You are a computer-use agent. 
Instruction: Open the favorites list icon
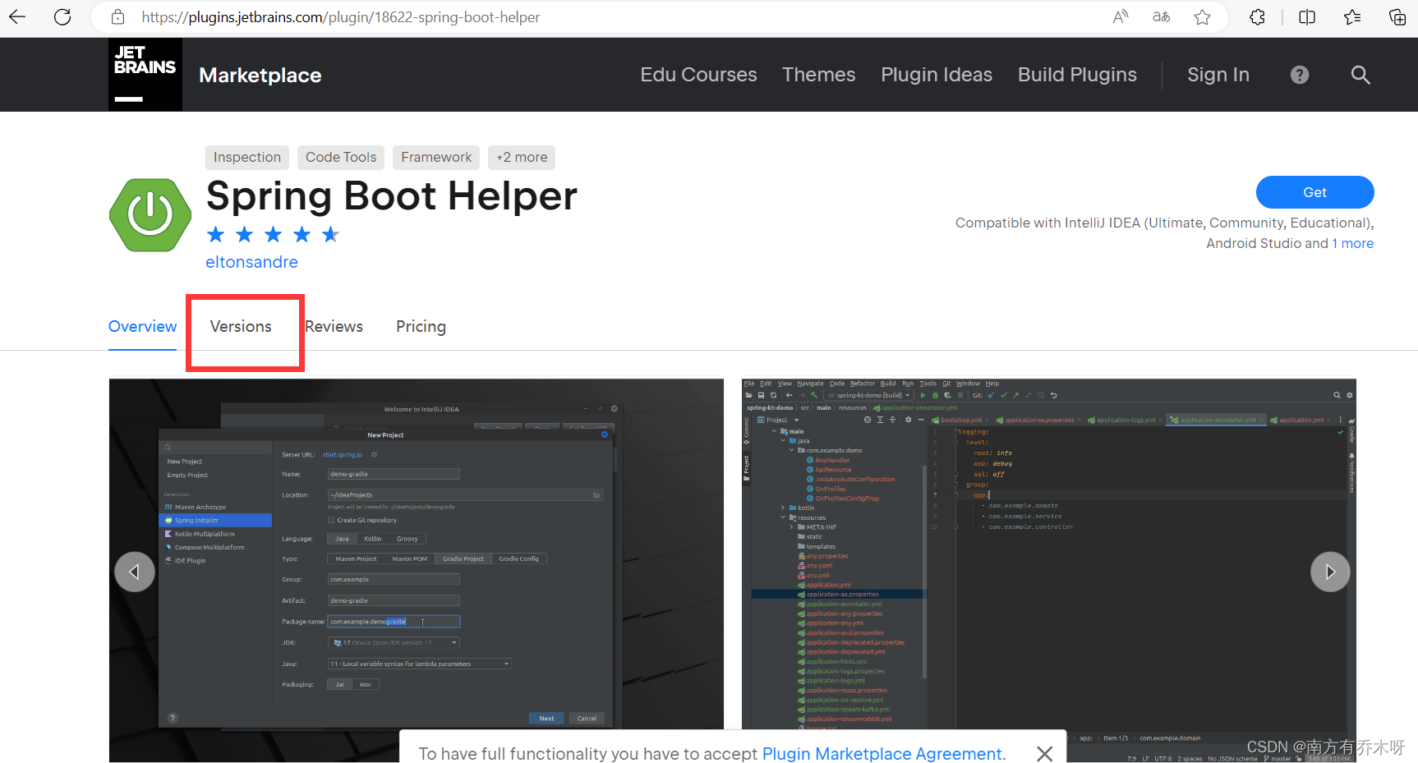(1352, 16)
